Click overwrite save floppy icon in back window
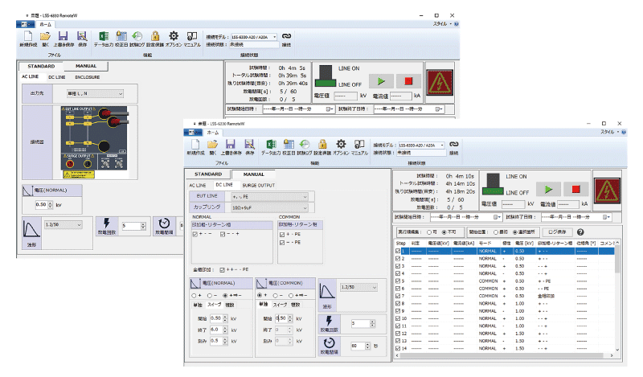This screenshot has width=643, height=377. (63, 36)
